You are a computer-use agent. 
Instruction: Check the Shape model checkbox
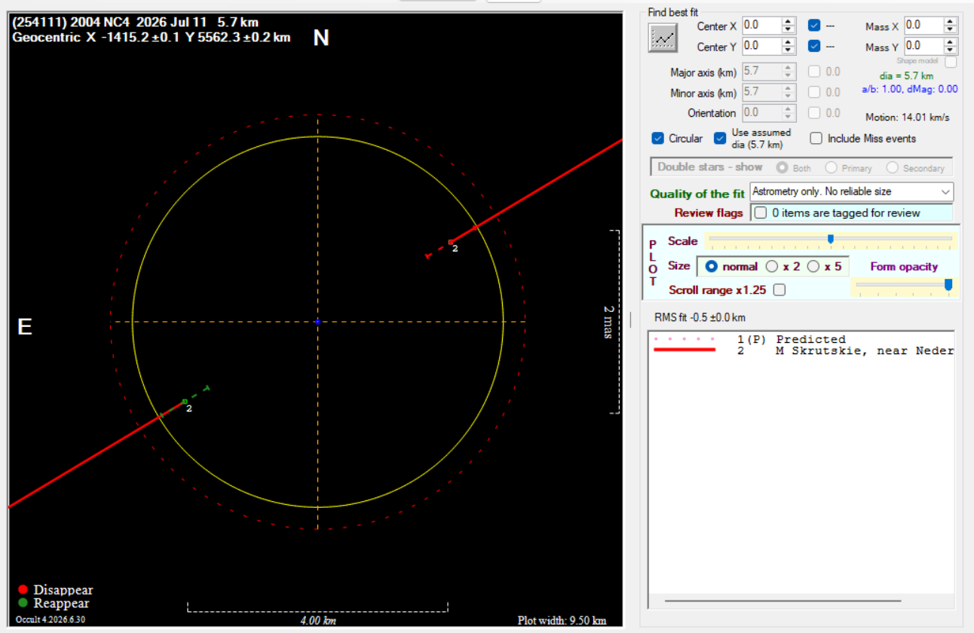tap(951, 62)
